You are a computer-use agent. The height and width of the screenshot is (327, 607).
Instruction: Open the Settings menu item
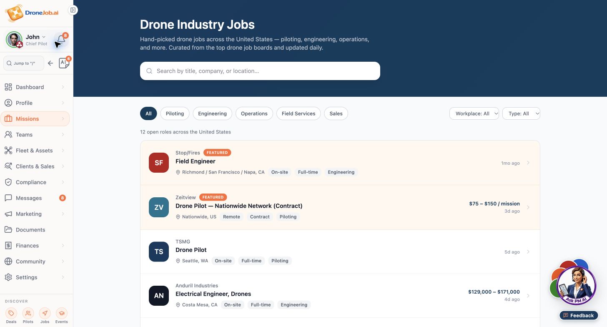click(35, 277)
